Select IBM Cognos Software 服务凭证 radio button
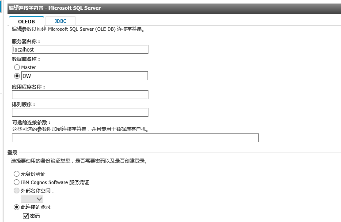Screen dimensions: 341x222 point(16,182)
